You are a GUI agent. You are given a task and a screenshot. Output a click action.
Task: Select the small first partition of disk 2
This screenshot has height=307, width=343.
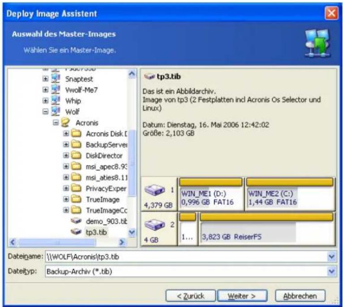click(x=188, y=229)
